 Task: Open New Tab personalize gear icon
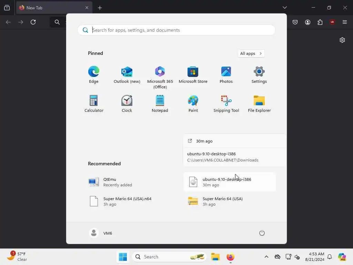[342, 40]
